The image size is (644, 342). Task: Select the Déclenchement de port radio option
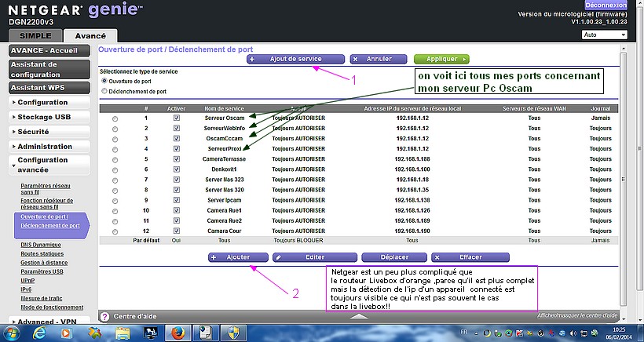(x=104, y=91)
